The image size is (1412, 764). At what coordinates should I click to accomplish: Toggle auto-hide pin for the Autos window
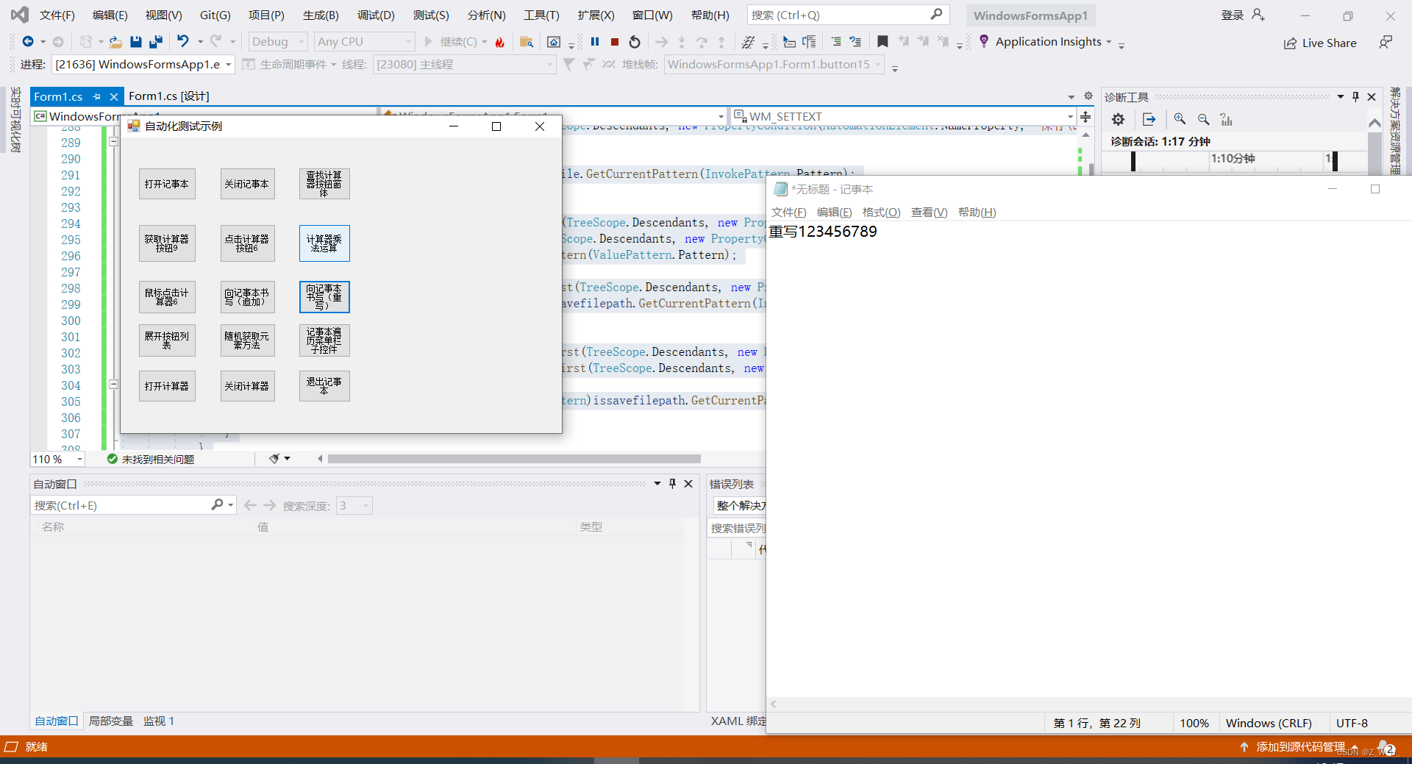click(x=672, y=484)
